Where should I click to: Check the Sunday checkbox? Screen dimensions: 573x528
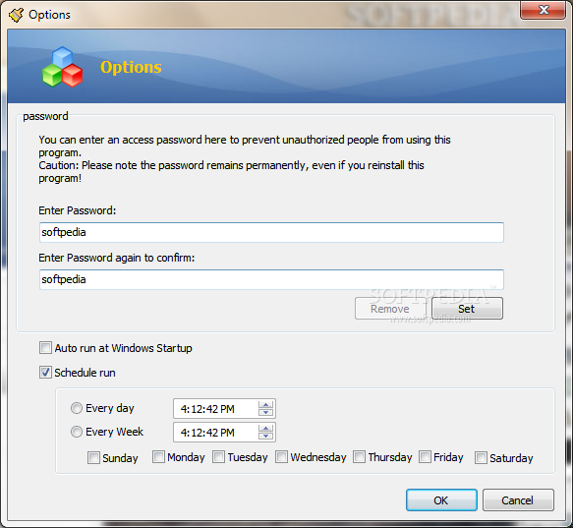pyautogui.click(x=93, y=458)
